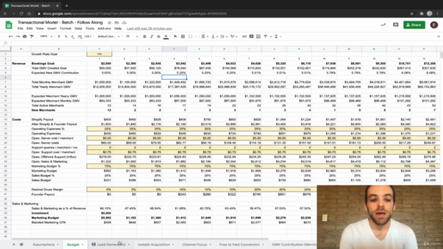Switch to the Lead Generation sheet tab
The image size is (443, 249).
click(x=111, y=244)
